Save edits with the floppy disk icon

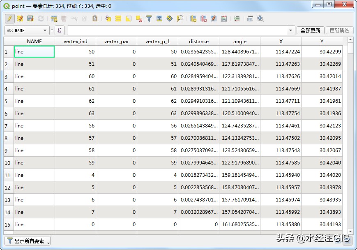(30, 19)
